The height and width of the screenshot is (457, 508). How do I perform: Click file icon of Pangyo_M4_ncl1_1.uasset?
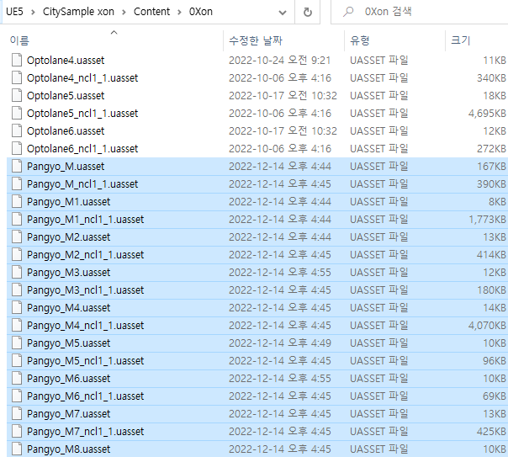17,325
